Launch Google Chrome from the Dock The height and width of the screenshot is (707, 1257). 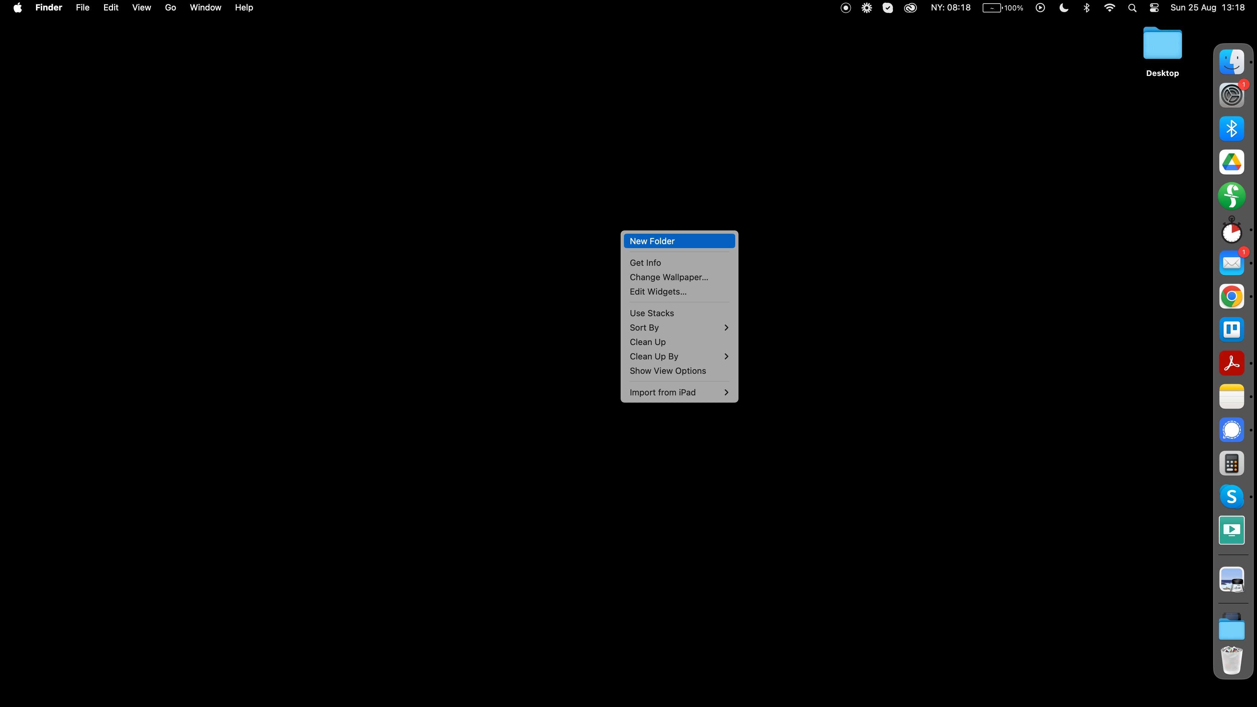point(1231,296)
